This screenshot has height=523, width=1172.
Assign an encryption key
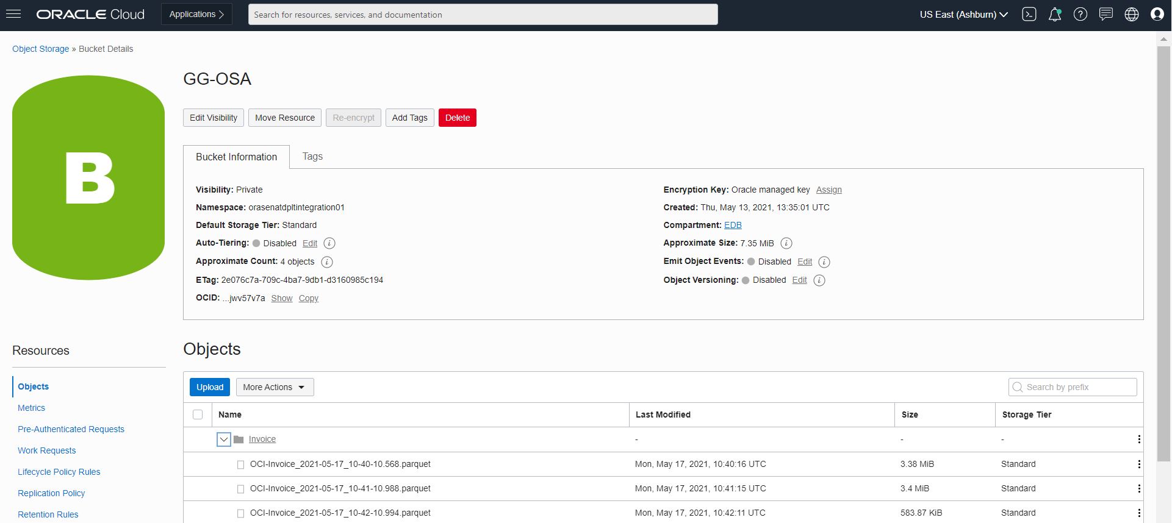point(829,190)
